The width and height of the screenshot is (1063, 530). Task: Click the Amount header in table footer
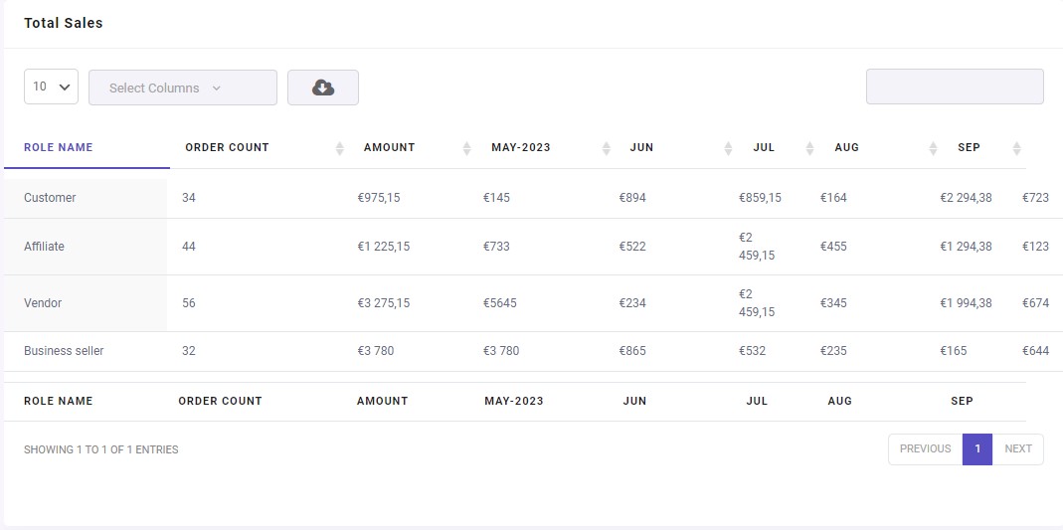pos(383,401)
